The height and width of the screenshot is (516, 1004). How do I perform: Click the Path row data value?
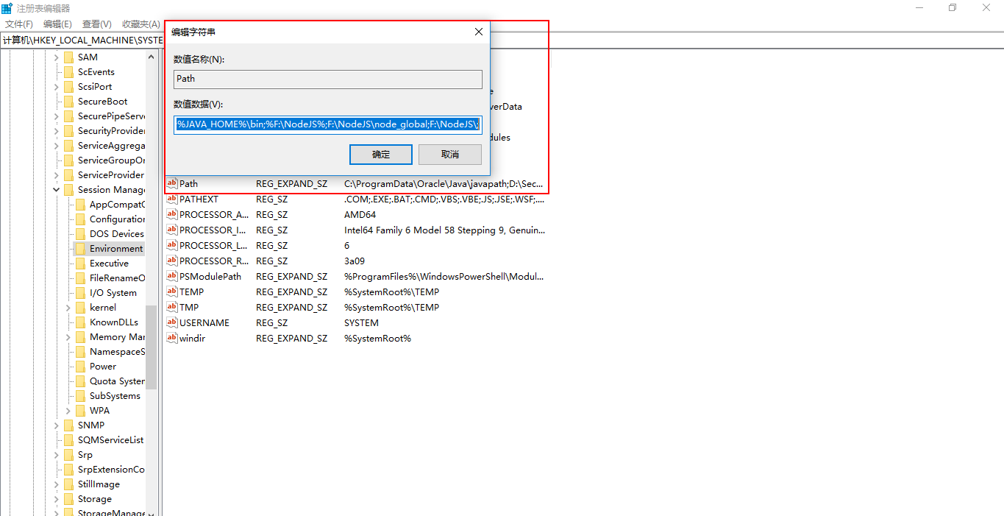tap(444, 184)
